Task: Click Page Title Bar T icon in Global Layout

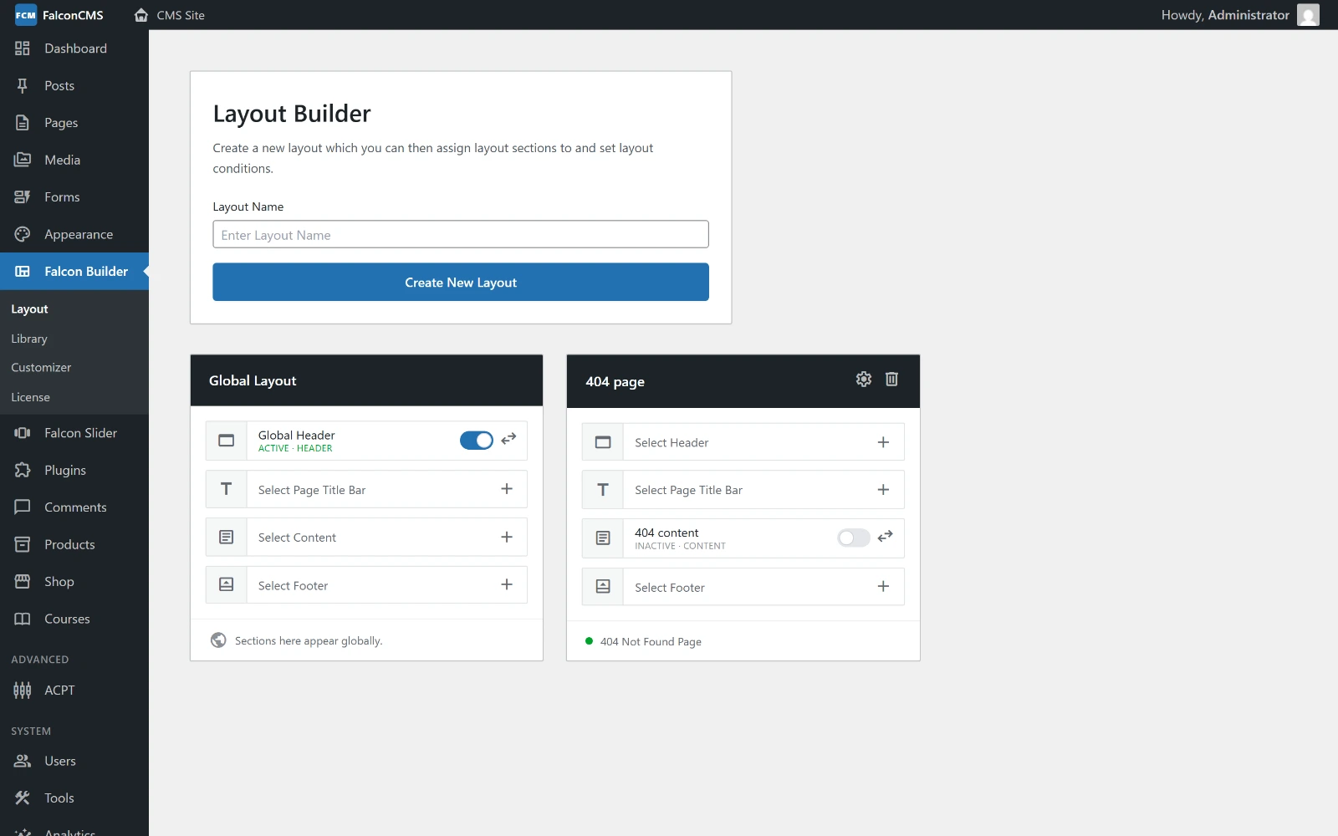Action: coord(227,489)
